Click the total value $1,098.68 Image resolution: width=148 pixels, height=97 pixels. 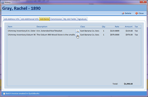128,84
